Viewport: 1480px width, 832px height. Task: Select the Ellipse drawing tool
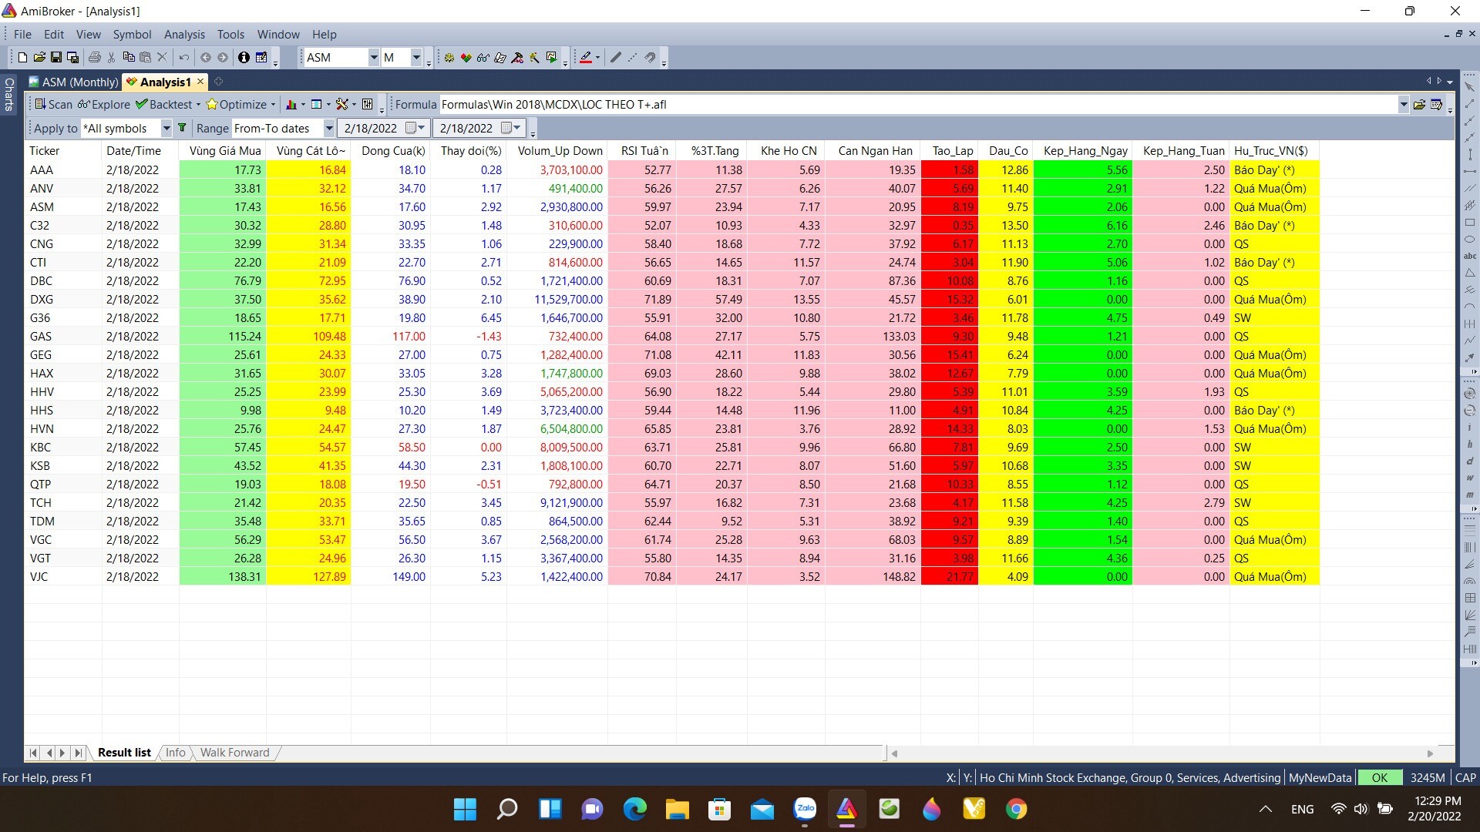(x=1470, y=240)
